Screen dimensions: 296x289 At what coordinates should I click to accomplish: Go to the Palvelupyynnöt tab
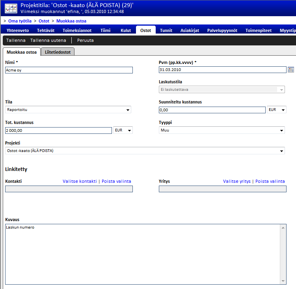(x=222, y=30)
